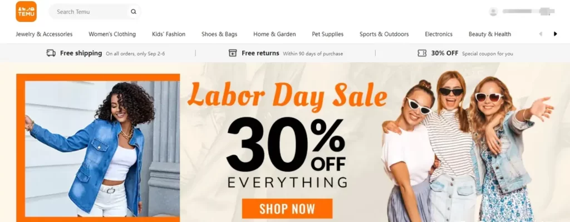Open Sports & Outdoors category
Image resolution: width=570 pixels, height=222 pixels.
384,34
